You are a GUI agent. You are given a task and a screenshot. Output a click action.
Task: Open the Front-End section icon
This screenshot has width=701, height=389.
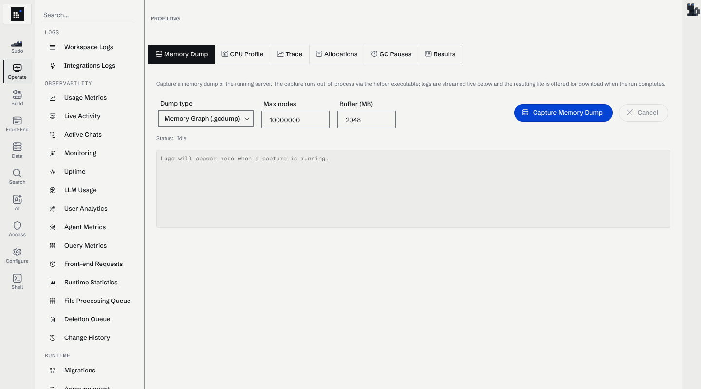(x=17, y=121)
